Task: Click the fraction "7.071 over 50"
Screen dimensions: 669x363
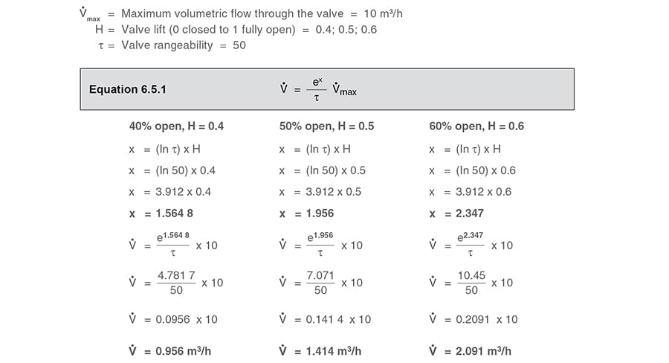Action: (x=320, y=283)
